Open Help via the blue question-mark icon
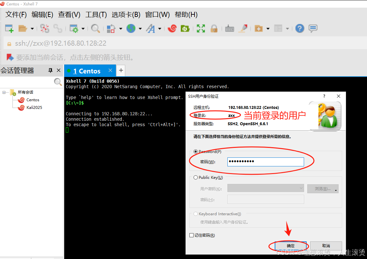Image resolution: width=367 pixels, height=259 pixels. 300,28
